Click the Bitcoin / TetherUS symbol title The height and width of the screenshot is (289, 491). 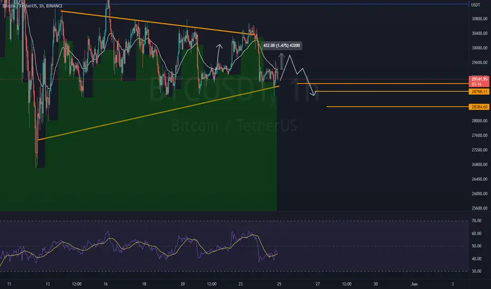coord(33,6)
